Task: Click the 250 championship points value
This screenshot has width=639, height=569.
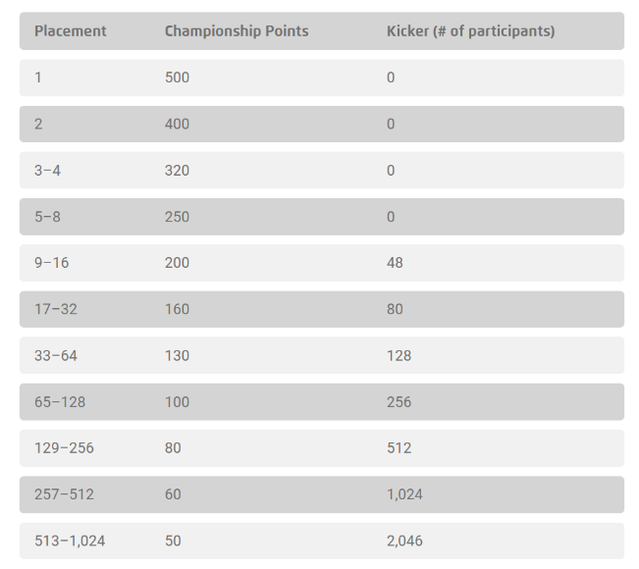Action: click(177, 217)
